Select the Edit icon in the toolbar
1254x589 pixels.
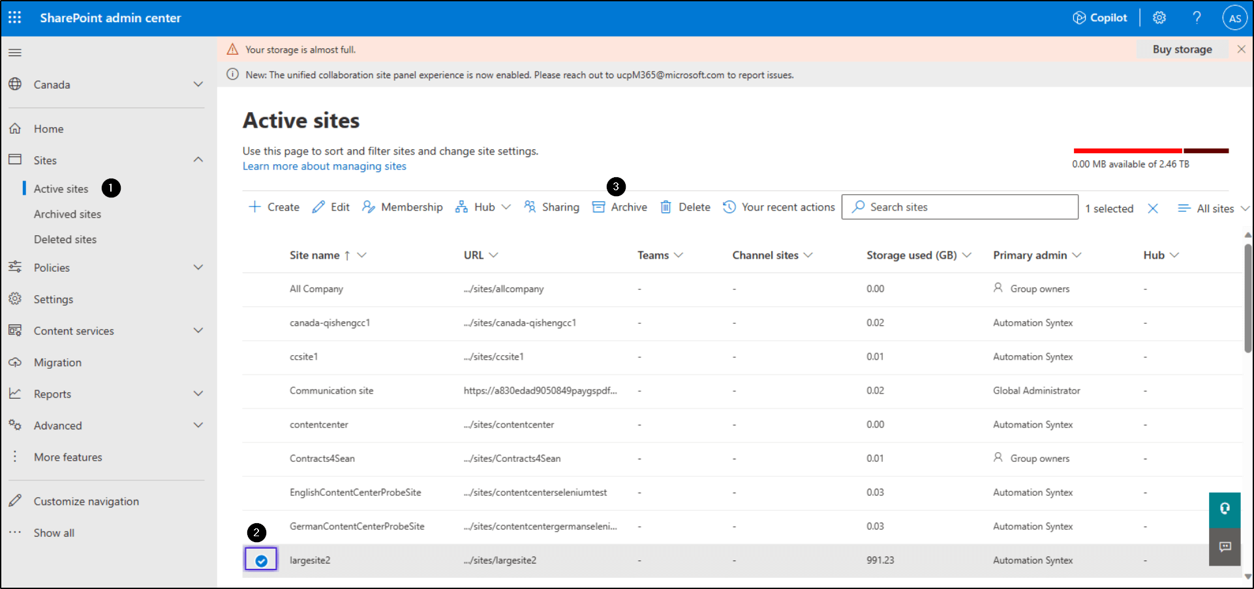pyautogui.click(x=331, y=207)
